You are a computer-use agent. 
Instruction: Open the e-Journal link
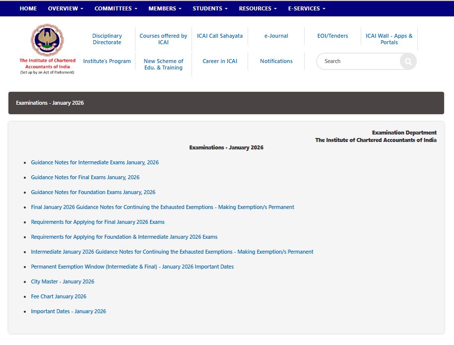[276, 36]
